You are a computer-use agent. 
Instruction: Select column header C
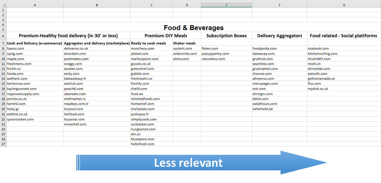[x=152, y=5]
